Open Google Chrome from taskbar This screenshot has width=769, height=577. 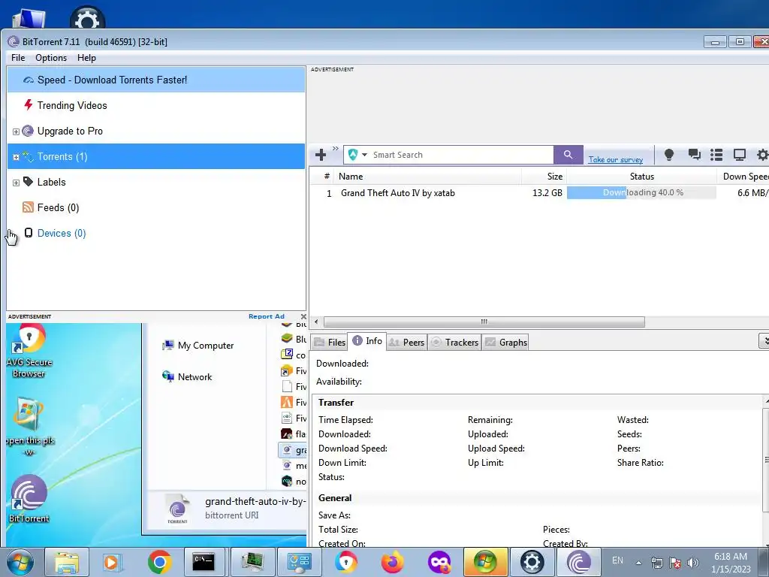click(x=159, y=562)
